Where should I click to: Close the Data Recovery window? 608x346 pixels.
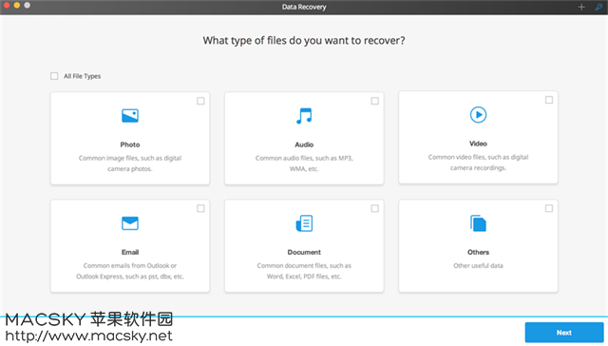point(7,5)
